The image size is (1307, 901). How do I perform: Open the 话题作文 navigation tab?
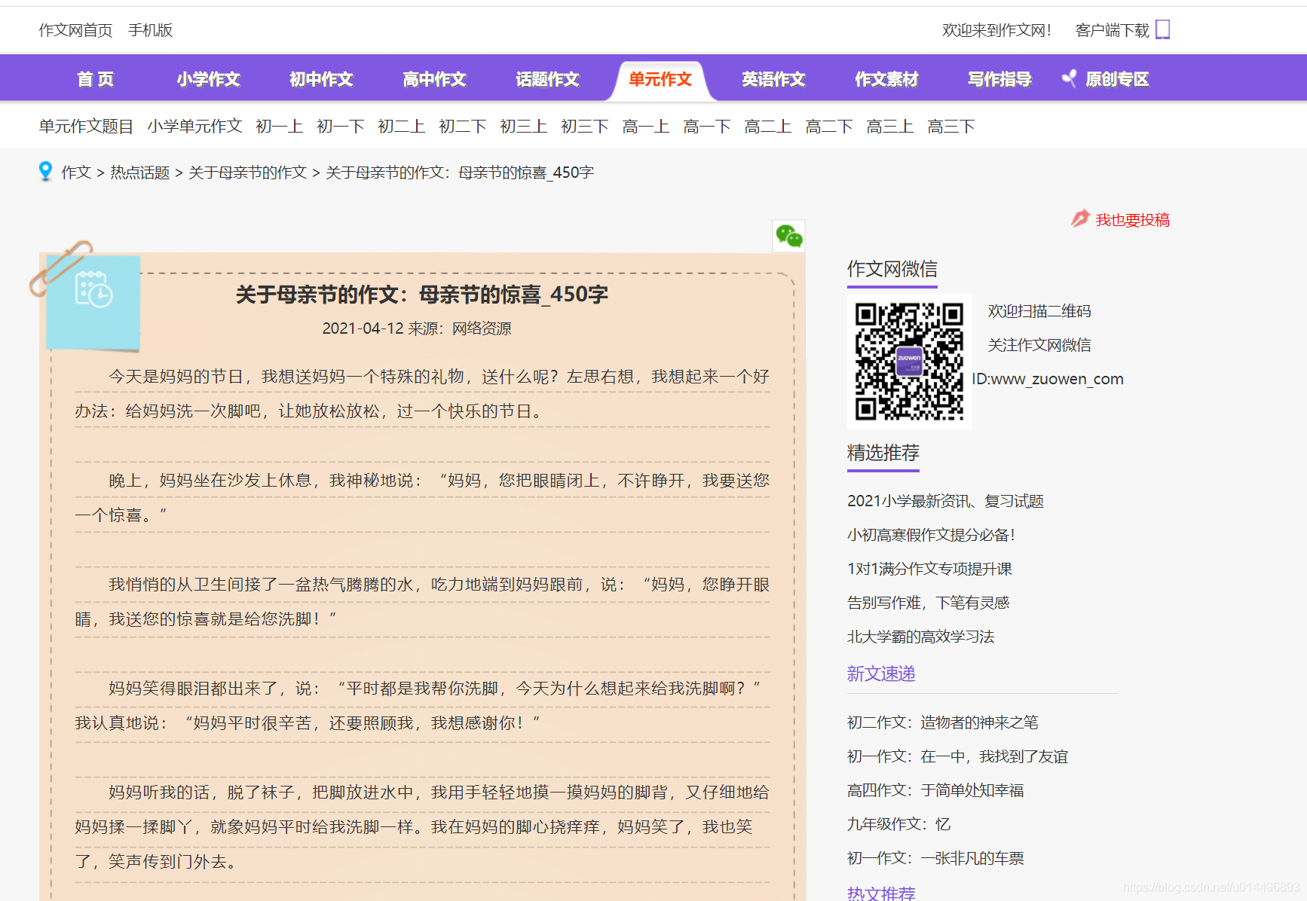pos(547,79)
